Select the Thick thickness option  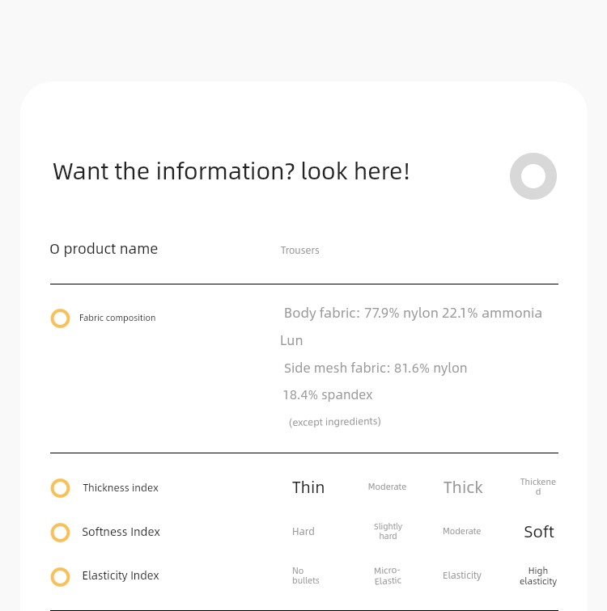pos(463,487)
